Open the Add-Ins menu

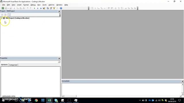[x=51, y=5]
